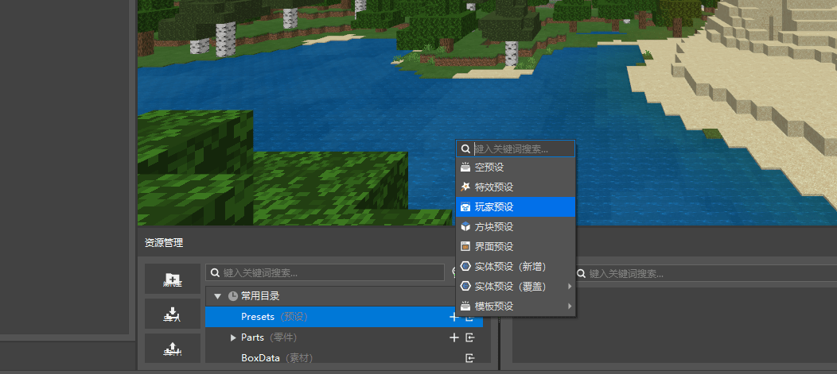
Task: Click the new folder button in 资源管理
Action: [173, 280]
